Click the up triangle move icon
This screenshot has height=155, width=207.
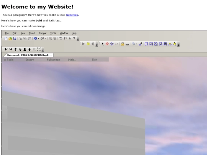coord(70,38)
